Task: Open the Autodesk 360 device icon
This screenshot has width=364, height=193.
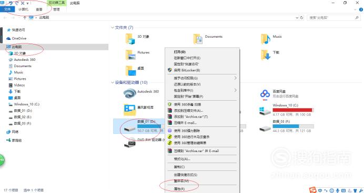Action: point(130,93)
